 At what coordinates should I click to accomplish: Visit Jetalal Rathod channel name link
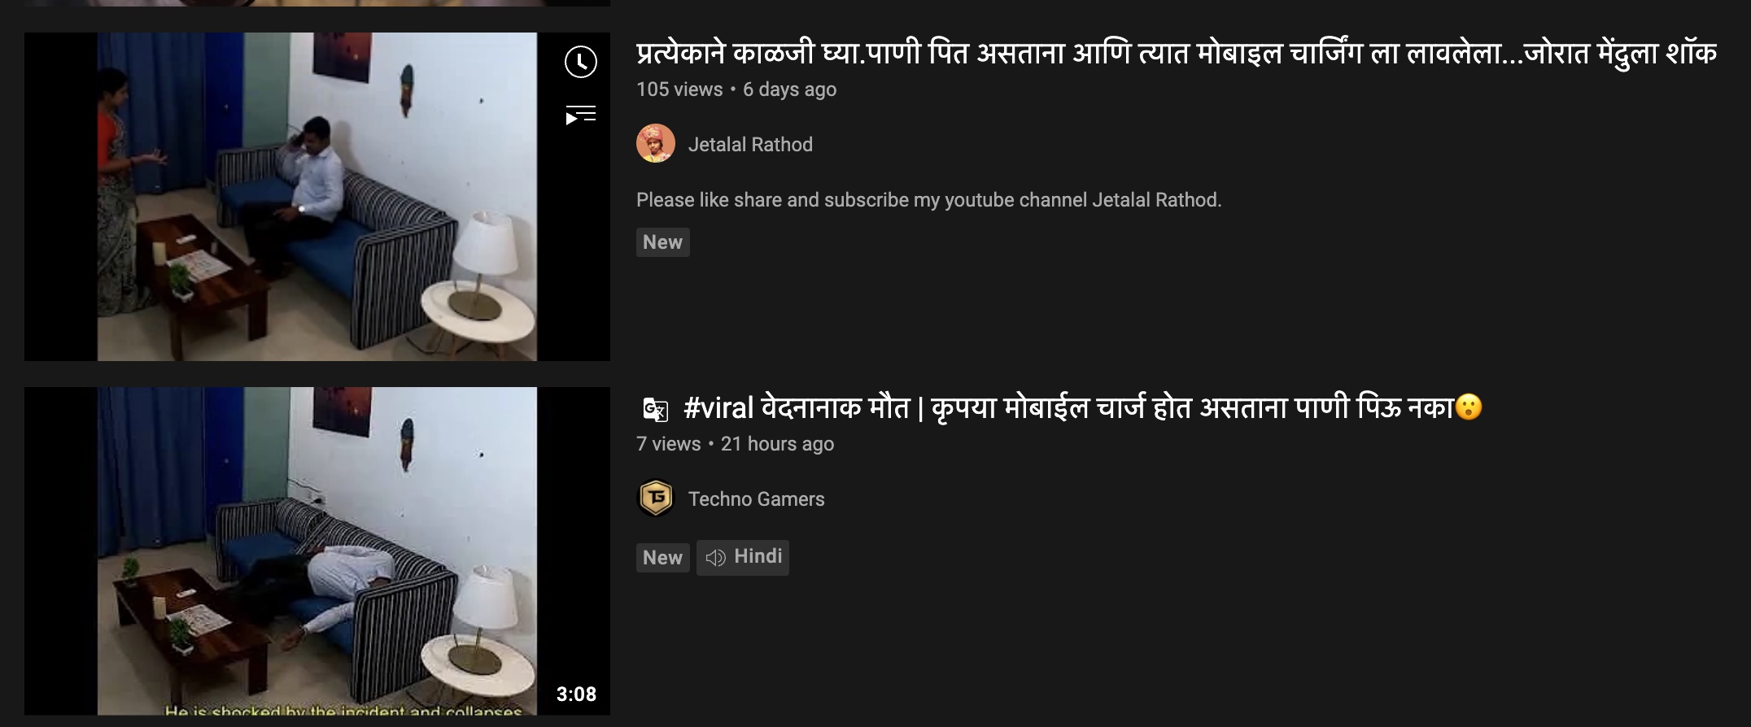point(750,145)
